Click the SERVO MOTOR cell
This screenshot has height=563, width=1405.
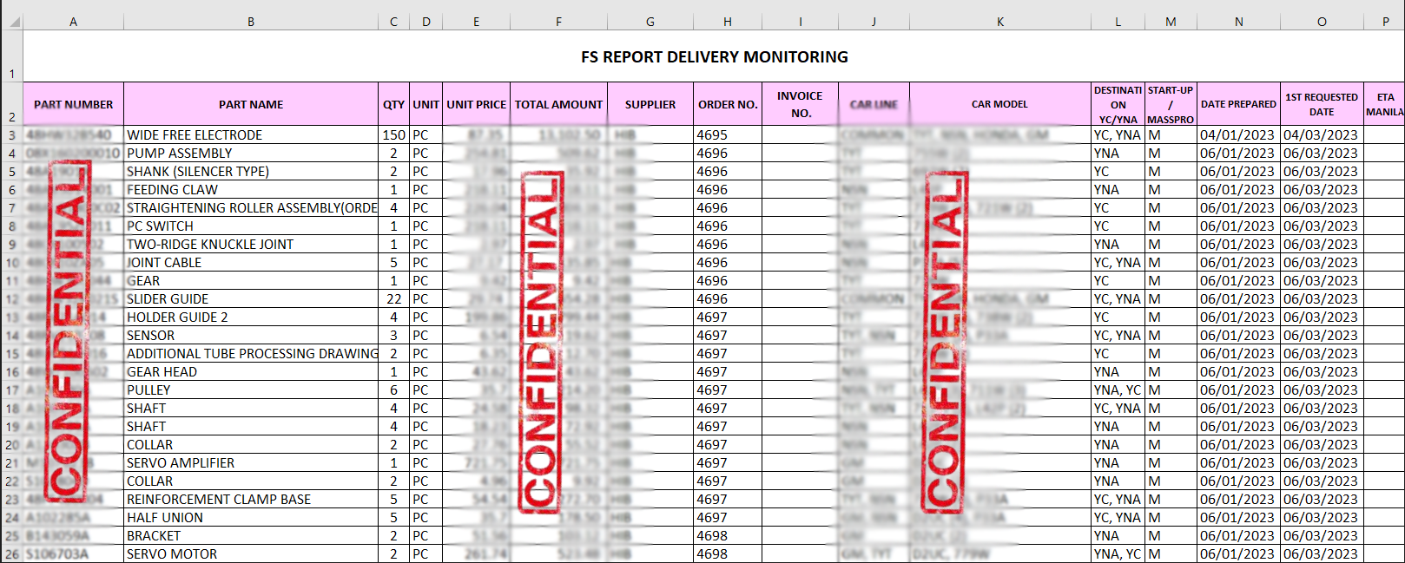251,554
